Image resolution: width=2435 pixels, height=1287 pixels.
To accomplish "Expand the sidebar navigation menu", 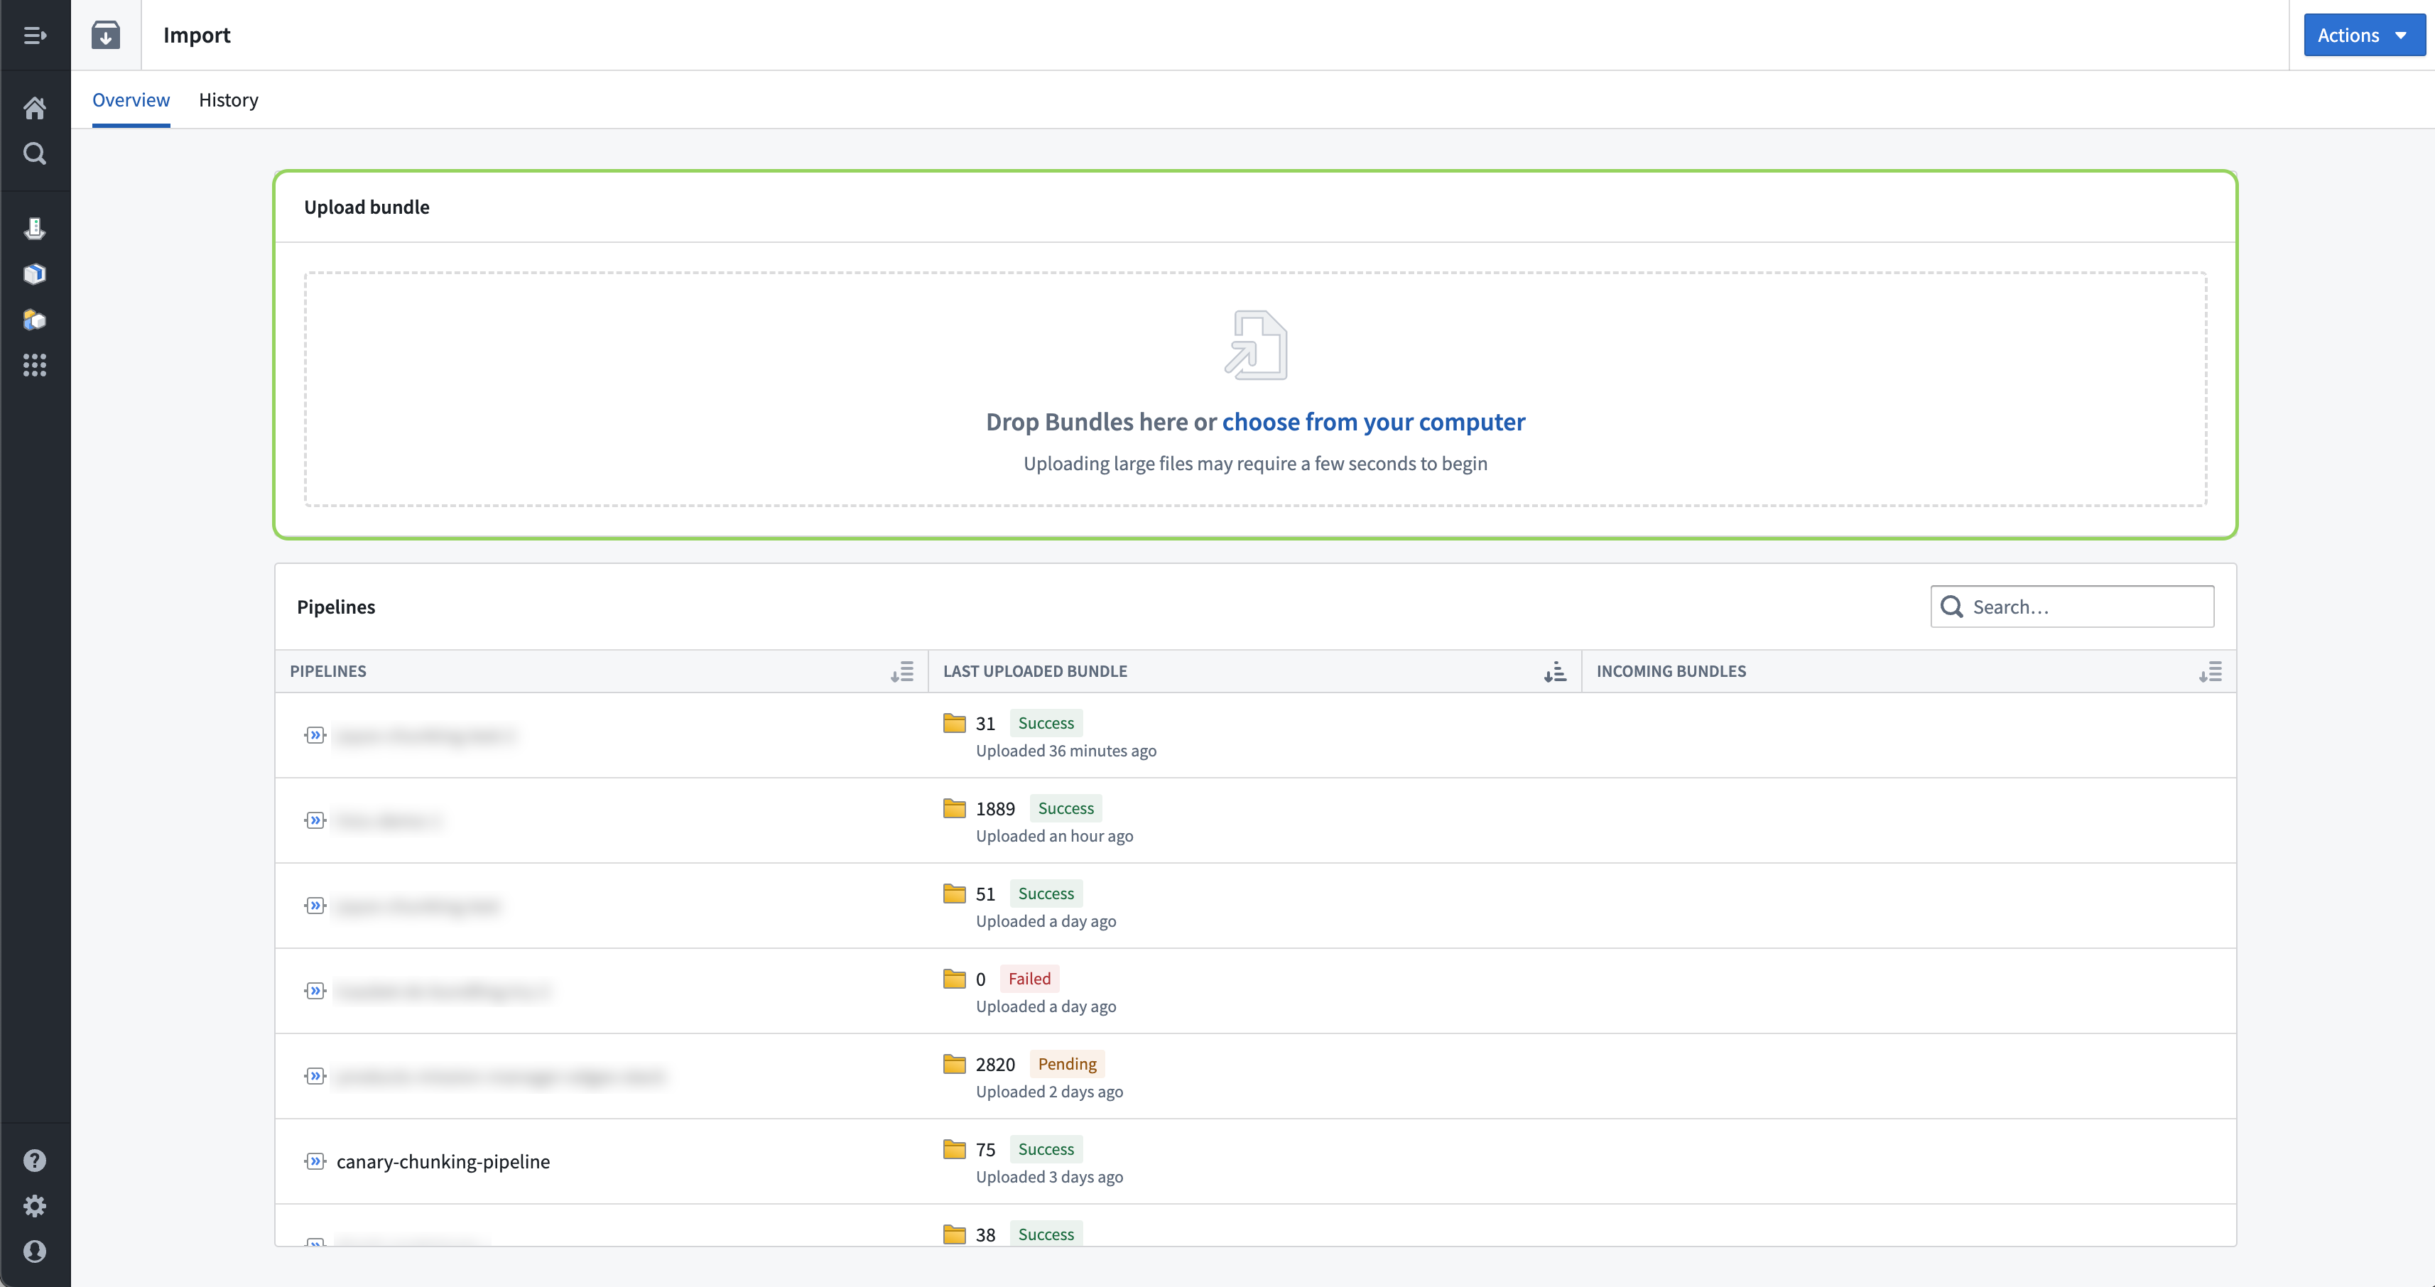I will click(35, 35).
